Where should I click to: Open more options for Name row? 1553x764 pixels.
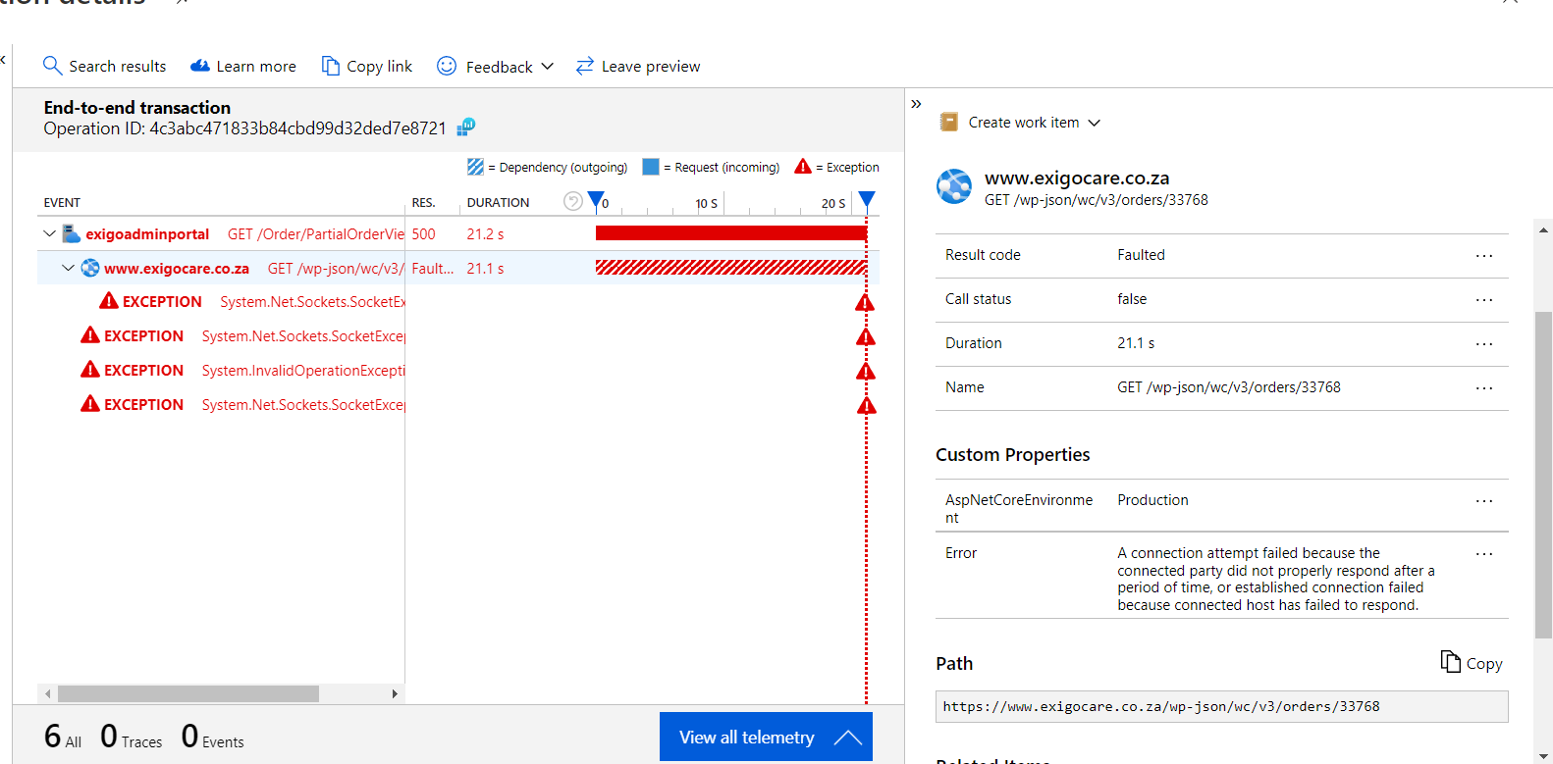tap(1484, 387)
